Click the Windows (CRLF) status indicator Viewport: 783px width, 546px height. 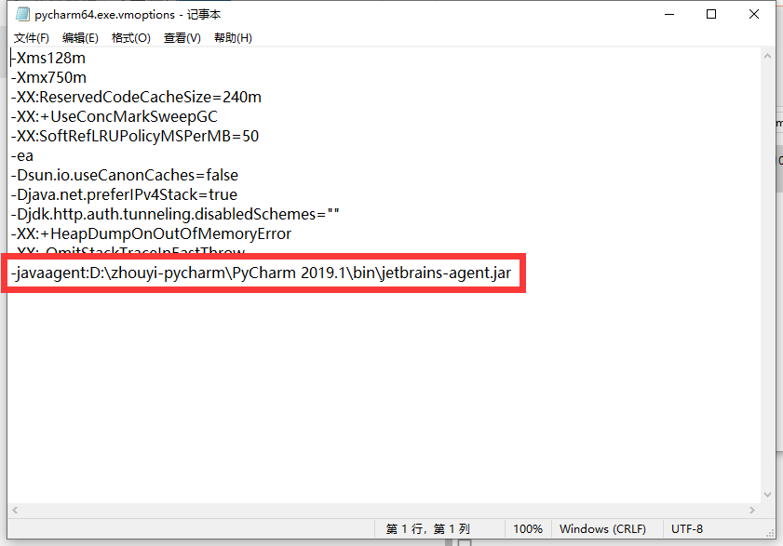click(606, 528)
